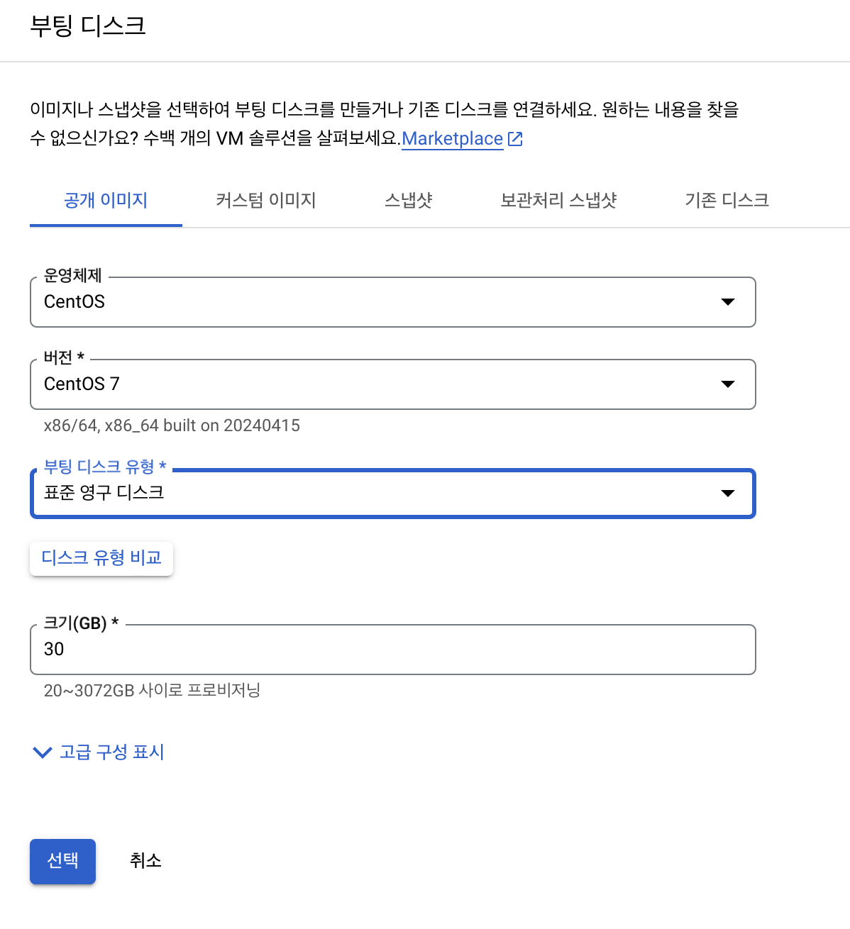Switch to the 공개 이미지 tab
850x929 pixels.
[x=106, y=201]
